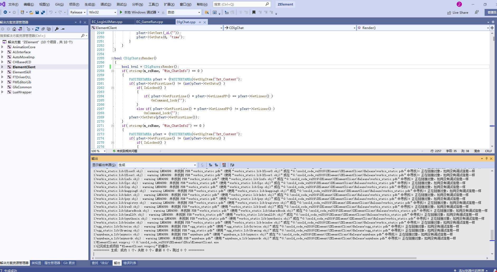Open file with the folder toolbar icon
Screen dimensions: 497x272
(31, 12)
